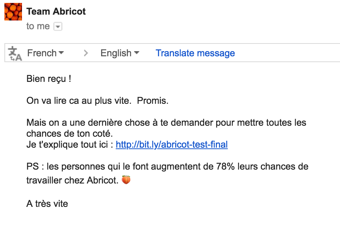Click the 'On va lire ca au plus vite' sentence
Image resolution: width=340 pixels, height=231 pixels.
click(x=79, y=101)
